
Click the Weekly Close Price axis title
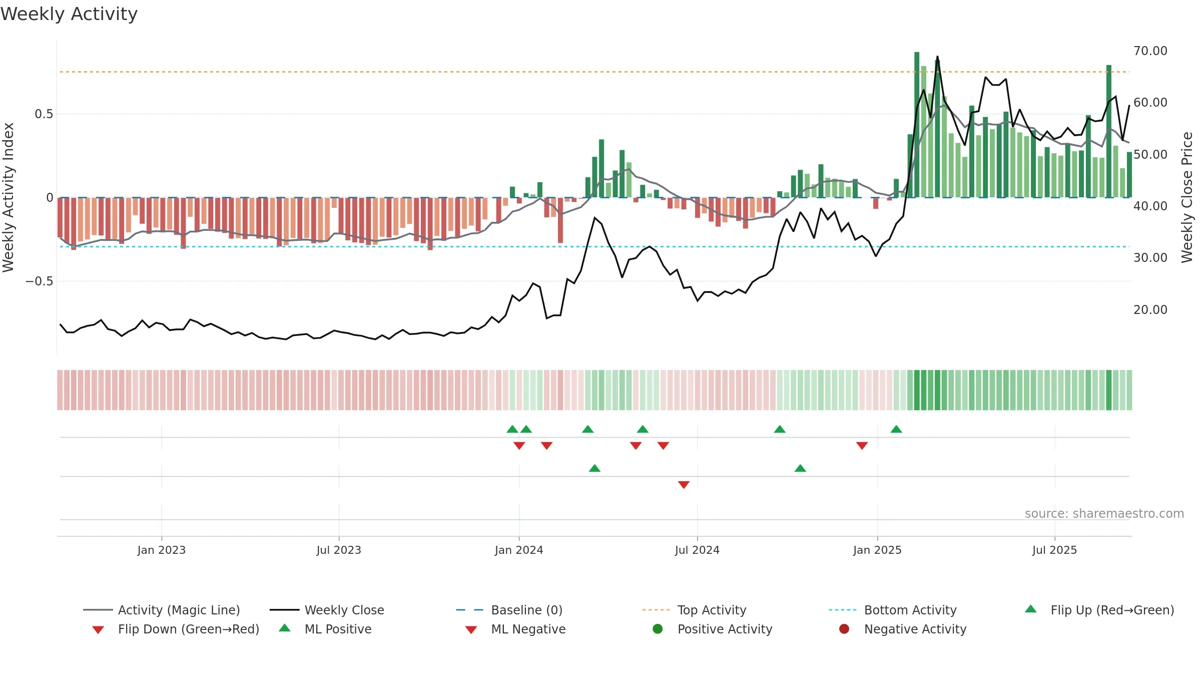coord(1187,197)
